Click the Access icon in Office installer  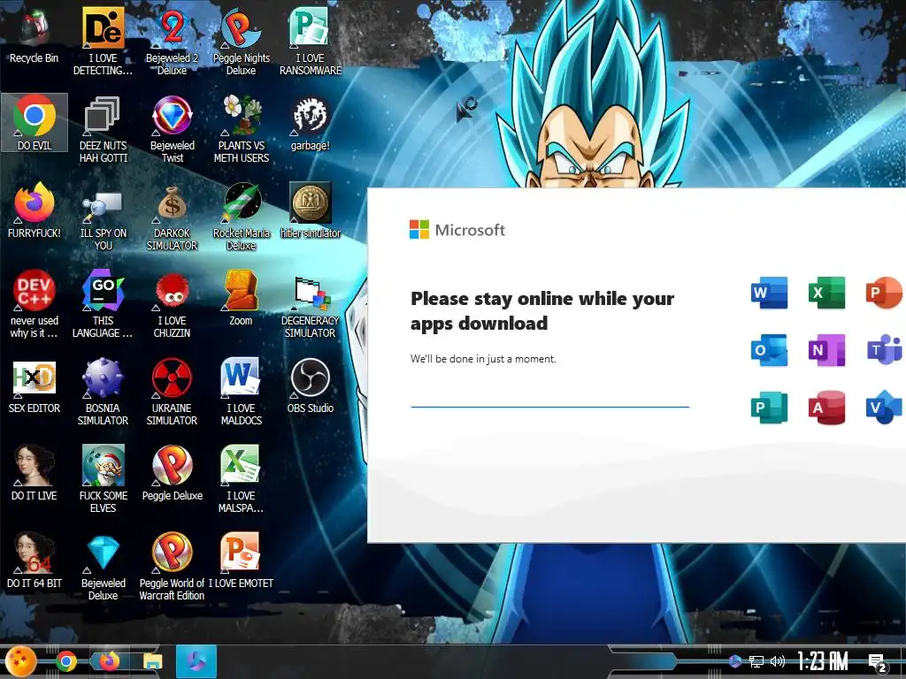point(827,407)
